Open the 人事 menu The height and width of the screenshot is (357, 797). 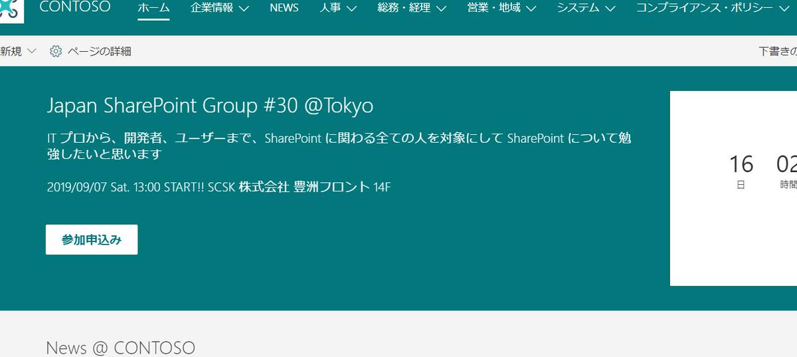click(330, 9)
